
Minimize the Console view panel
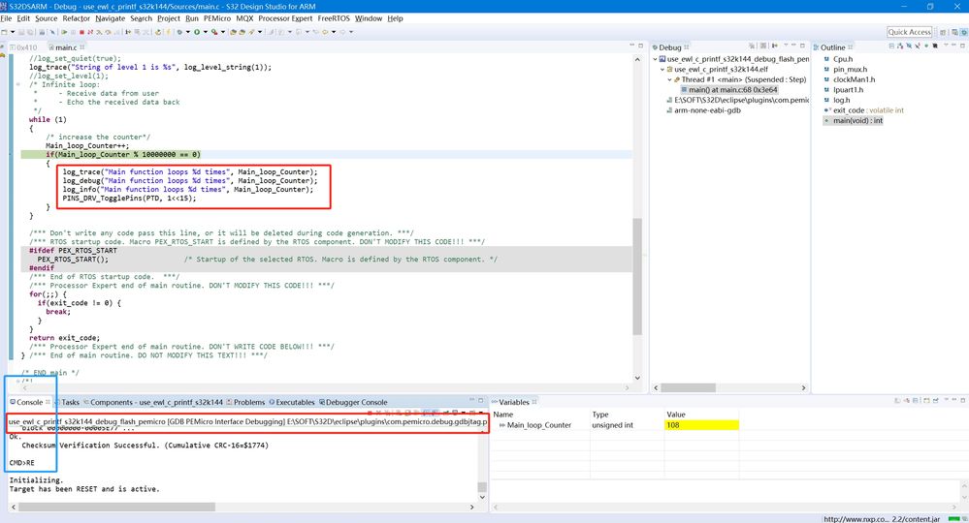click(471, 401)
